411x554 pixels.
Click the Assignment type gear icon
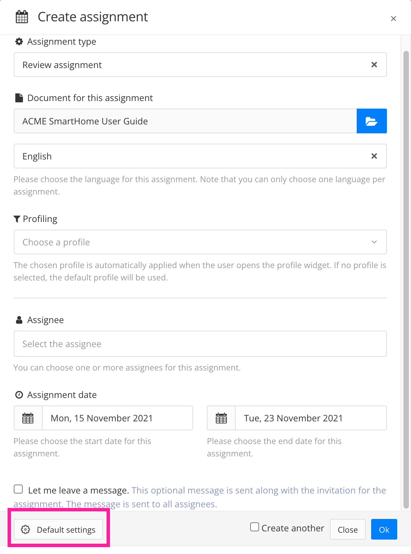[19, 42]
